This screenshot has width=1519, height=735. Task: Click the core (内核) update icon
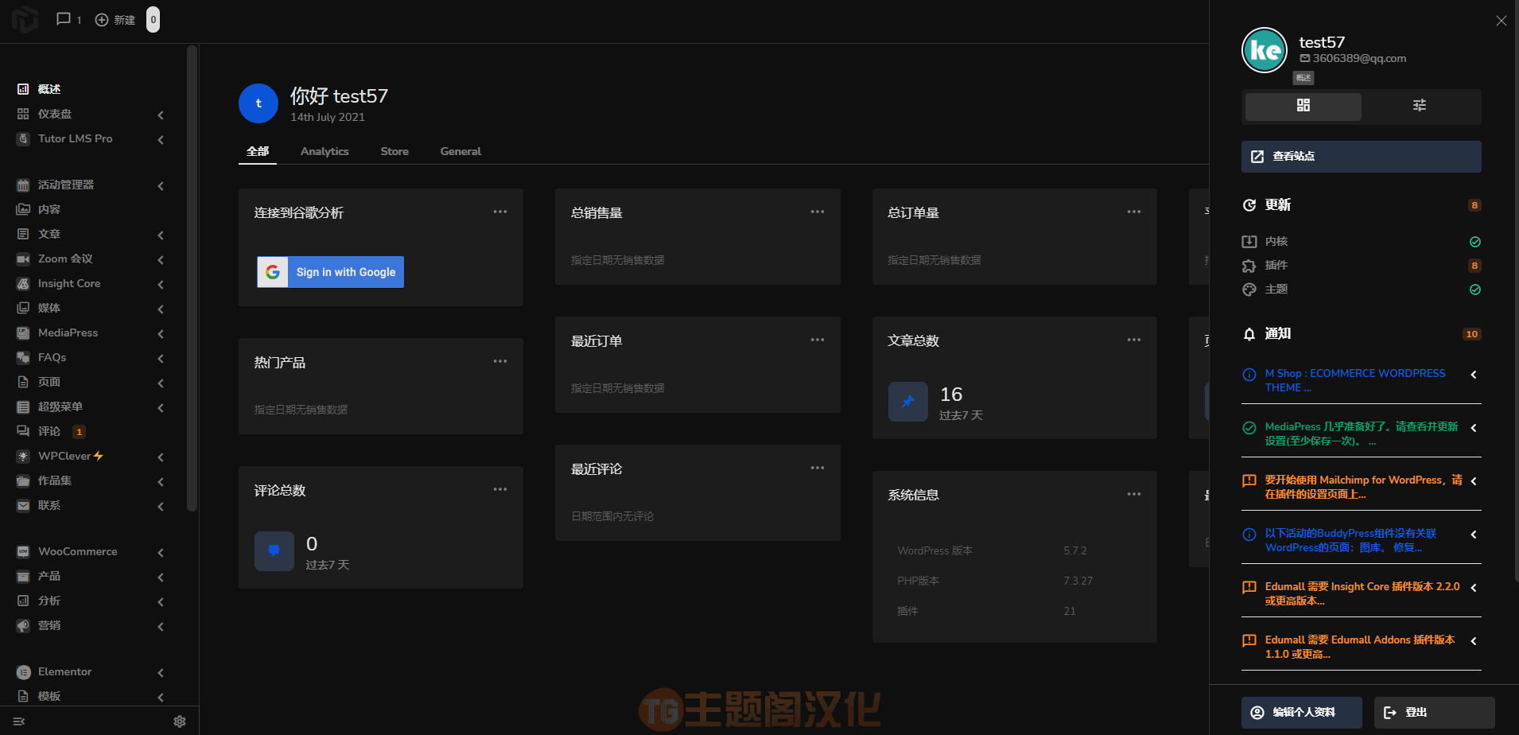(x=1249, y=241)
